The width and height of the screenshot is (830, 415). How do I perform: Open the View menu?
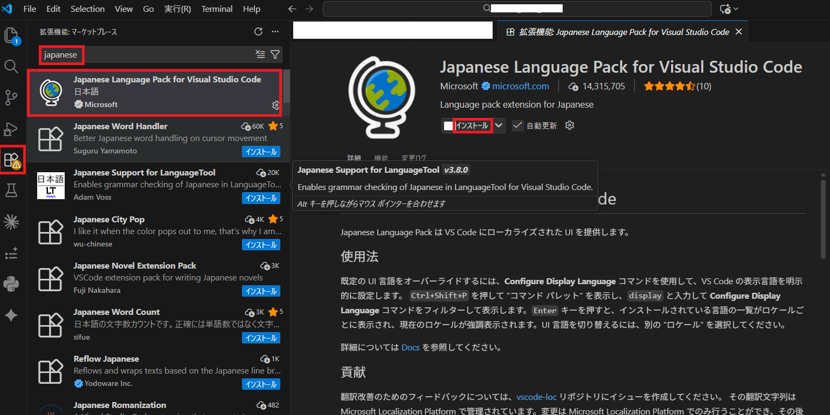[124, 9]
